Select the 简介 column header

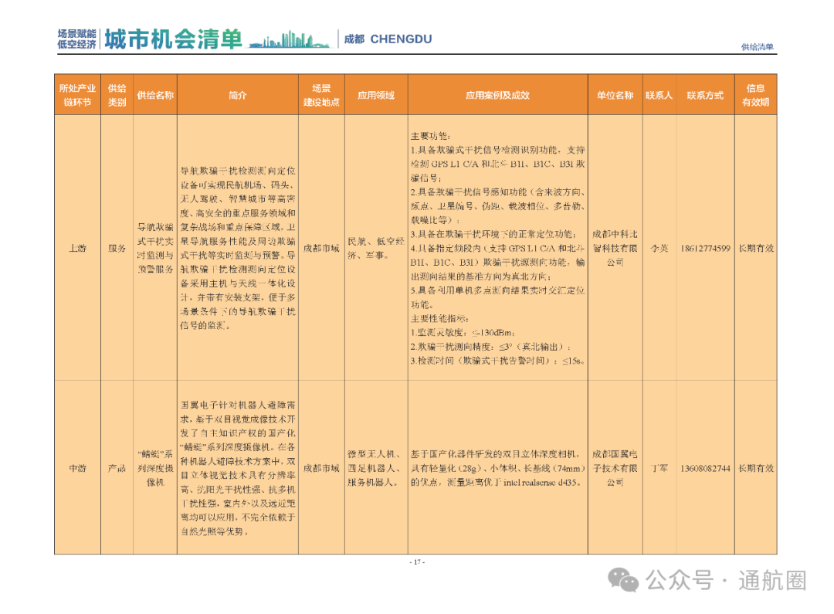point(238,95)
